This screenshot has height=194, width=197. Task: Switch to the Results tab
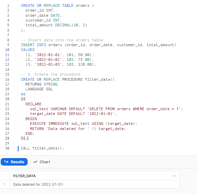[x=14, y=162]
